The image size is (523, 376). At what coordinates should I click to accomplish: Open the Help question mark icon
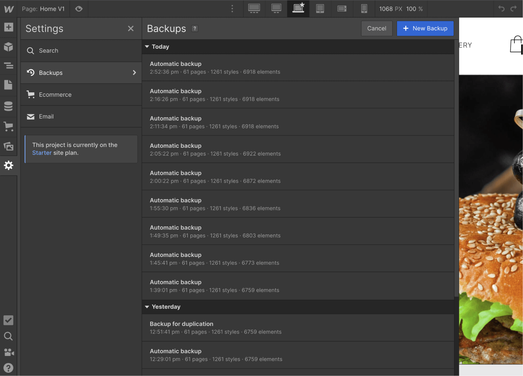coord(8,368)
